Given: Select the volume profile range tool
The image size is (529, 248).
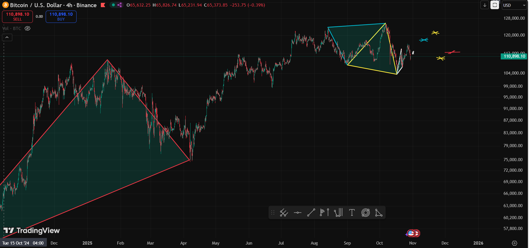Looking at the screenshot, I should 324,213.
